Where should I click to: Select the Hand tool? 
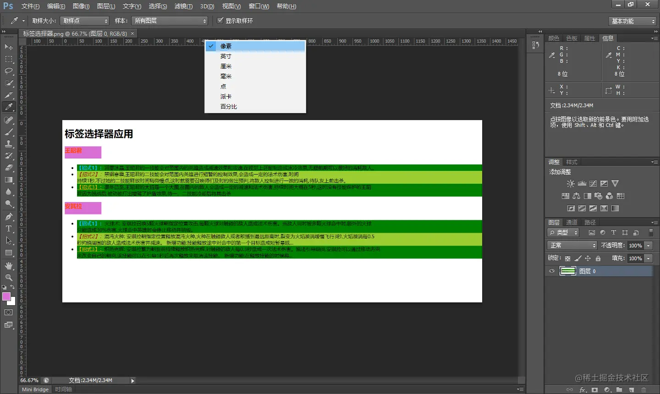(x=9, y=266)
